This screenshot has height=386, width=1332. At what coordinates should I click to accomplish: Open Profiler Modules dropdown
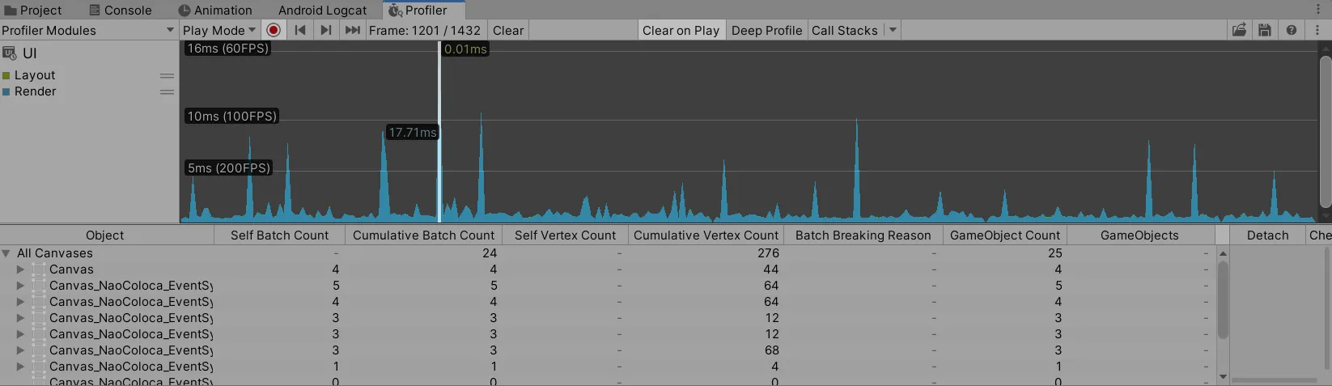coord(88,30)
